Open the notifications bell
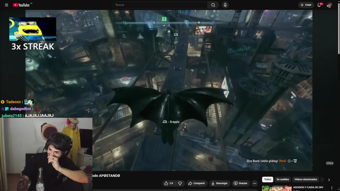The height and width of the screenshot is (191, 340). 320,5
